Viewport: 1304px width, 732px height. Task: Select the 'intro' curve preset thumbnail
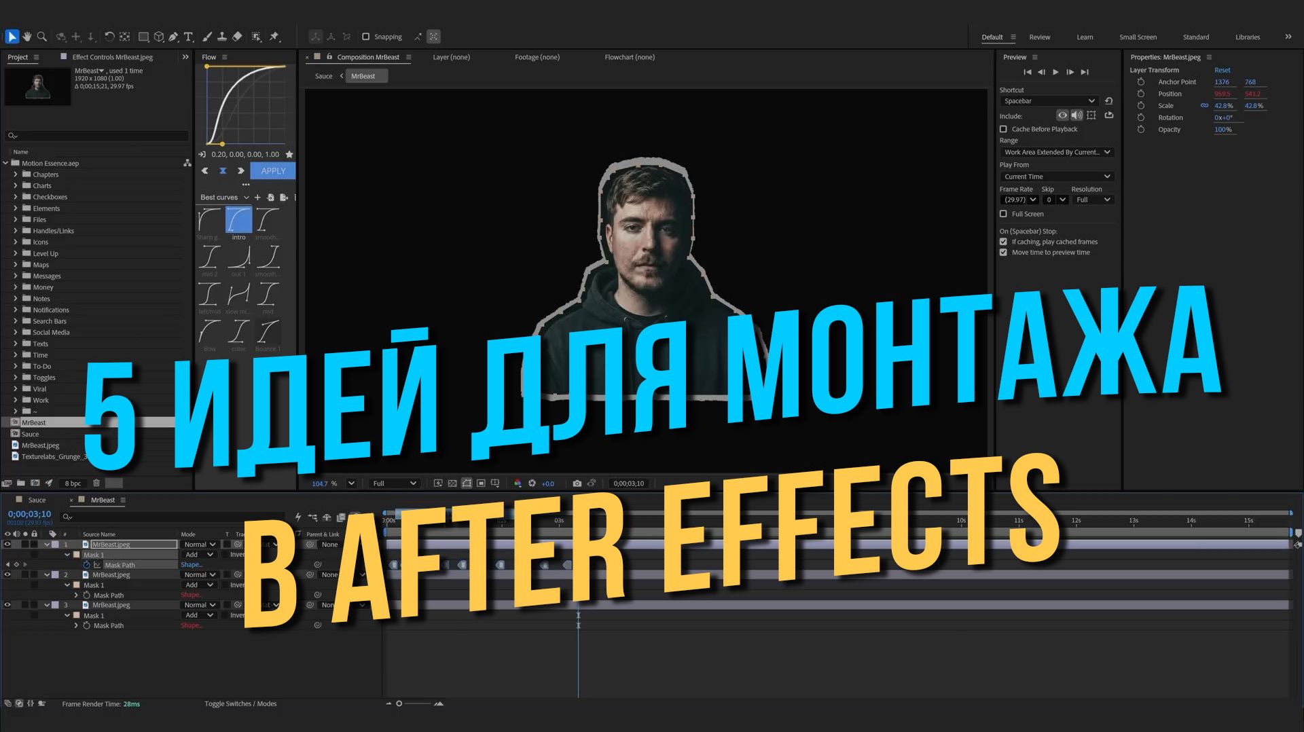(238, 220)
